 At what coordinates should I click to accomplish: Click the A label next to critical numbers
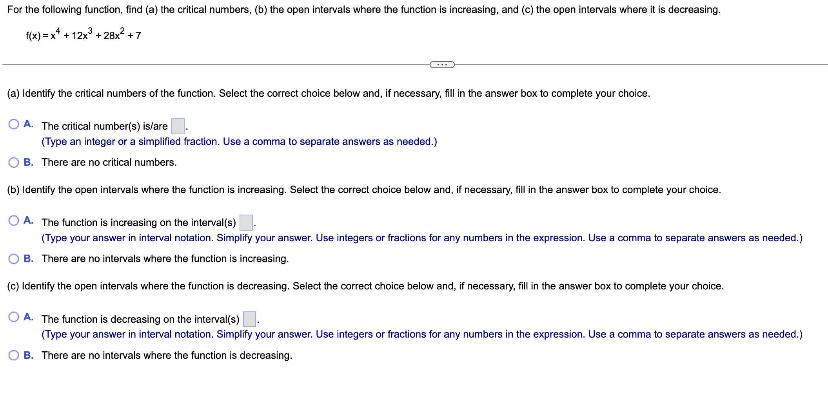point(29,124)
